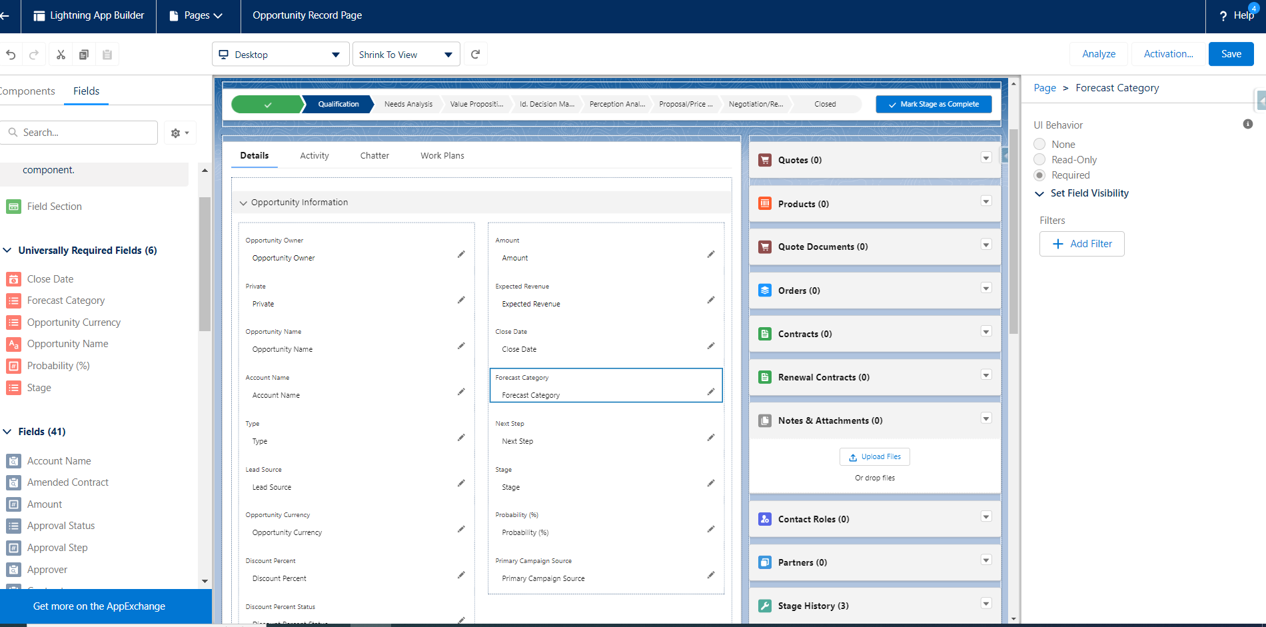Viewport: 1266px width, 627px height.
Task: Select the None radio button
Action: pyautogui.click(x=1039, y=144)
